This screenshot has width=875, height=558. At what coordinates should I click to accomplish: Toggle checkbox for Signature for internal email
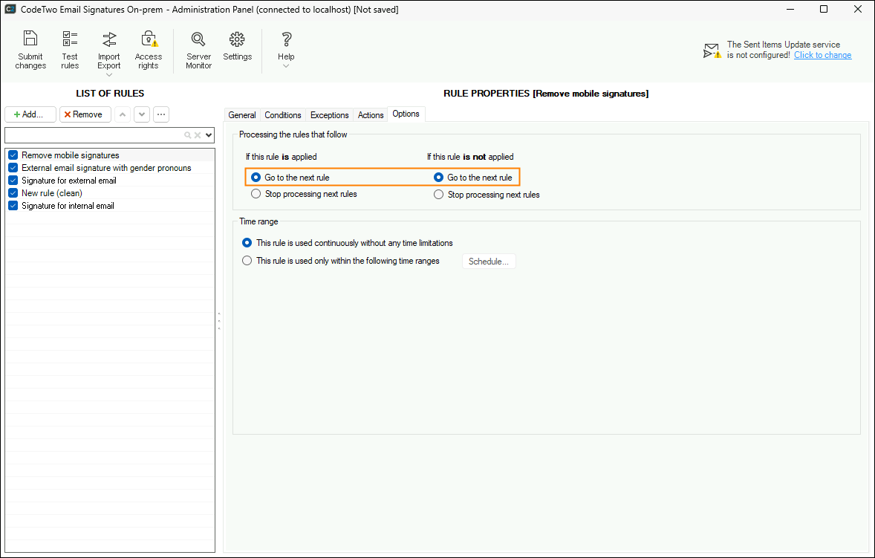click(x=13, y=206)
